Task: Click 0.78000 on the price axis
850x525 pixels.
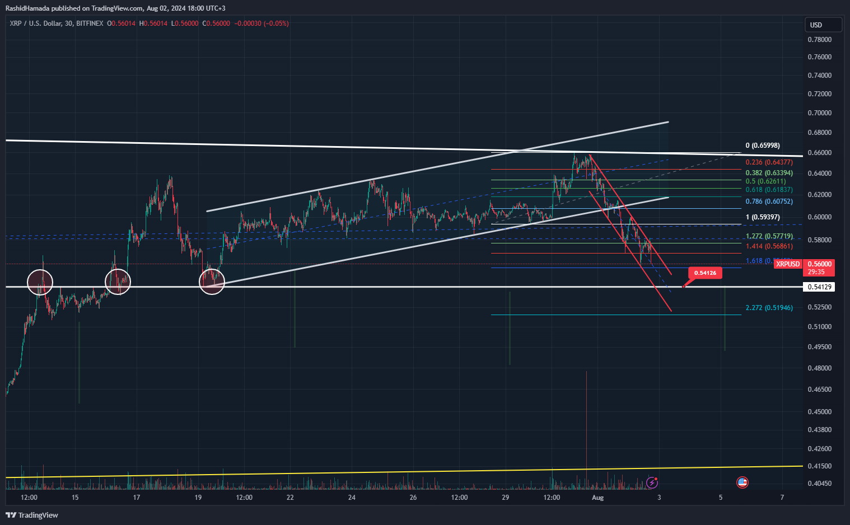Action: coord(819,40)
